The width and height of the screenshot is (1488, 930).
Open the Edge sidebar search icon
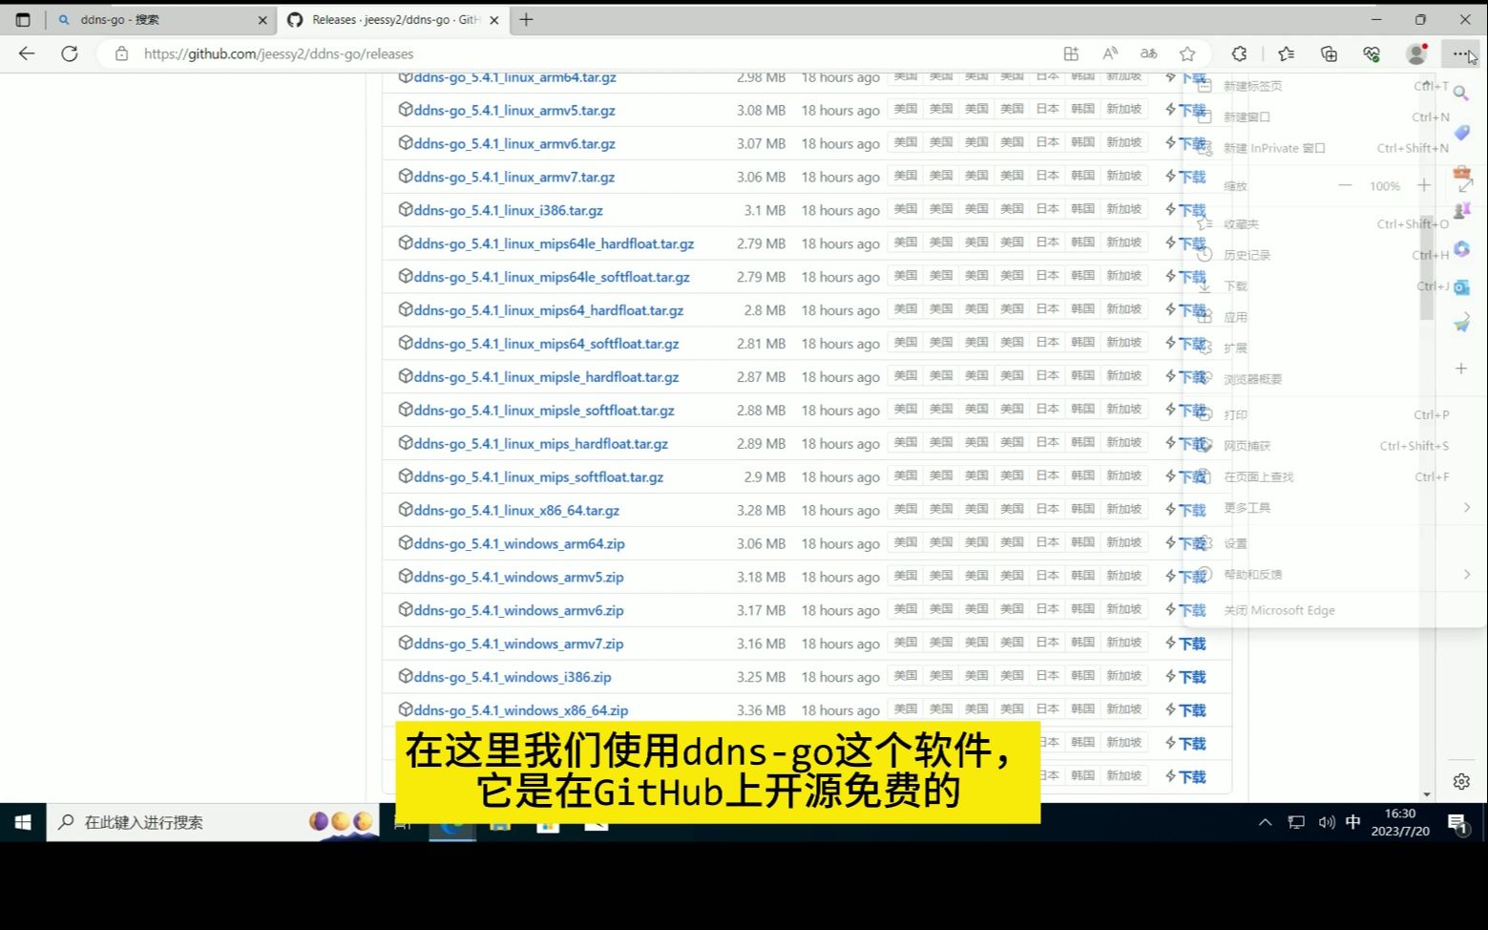(1460, 94)
